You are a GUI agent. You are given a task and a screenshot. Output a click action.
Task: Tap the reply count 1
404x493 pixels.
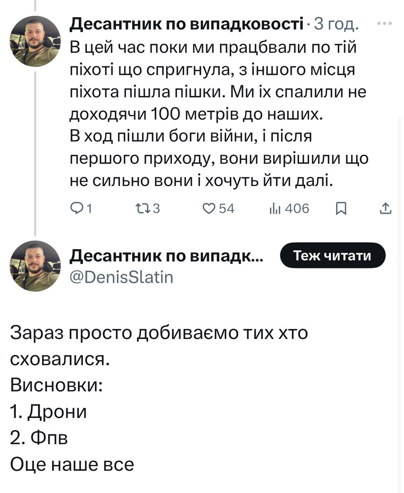click(x=89, y=209)
